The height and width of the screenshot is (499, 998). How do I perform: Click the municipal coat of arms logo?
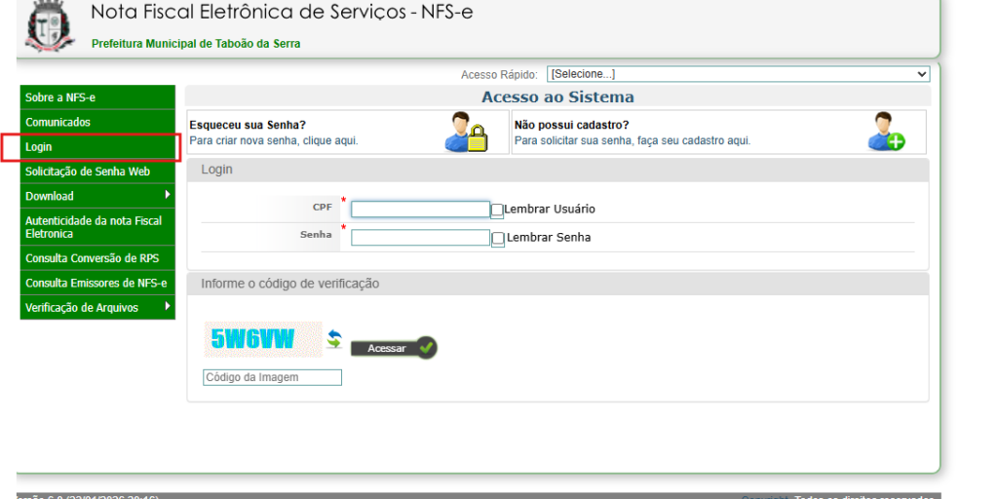tap(49, 26)
